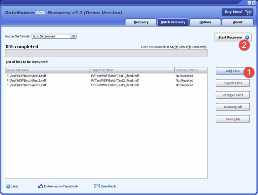This screenshot has height=195, width=258.
Task: Open the Options tab
Action: 205,22
